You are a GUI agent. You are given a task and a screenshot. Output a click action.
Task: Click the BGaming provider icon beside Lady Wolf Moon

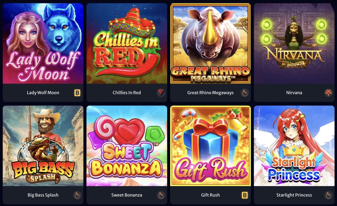pos(77,93)
